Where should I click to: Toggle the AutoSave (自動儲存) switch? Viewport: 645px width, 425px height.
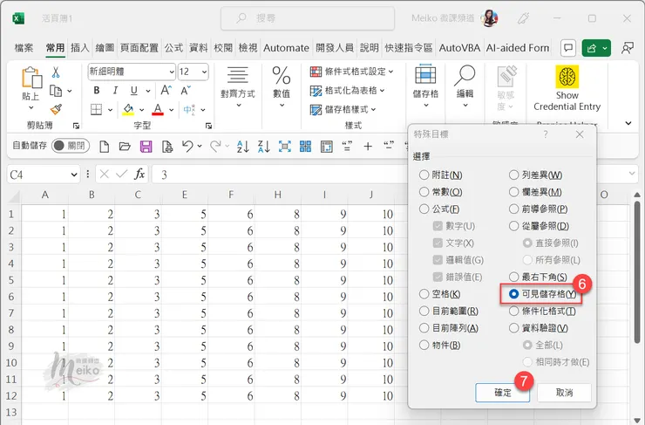click(71, 146)
